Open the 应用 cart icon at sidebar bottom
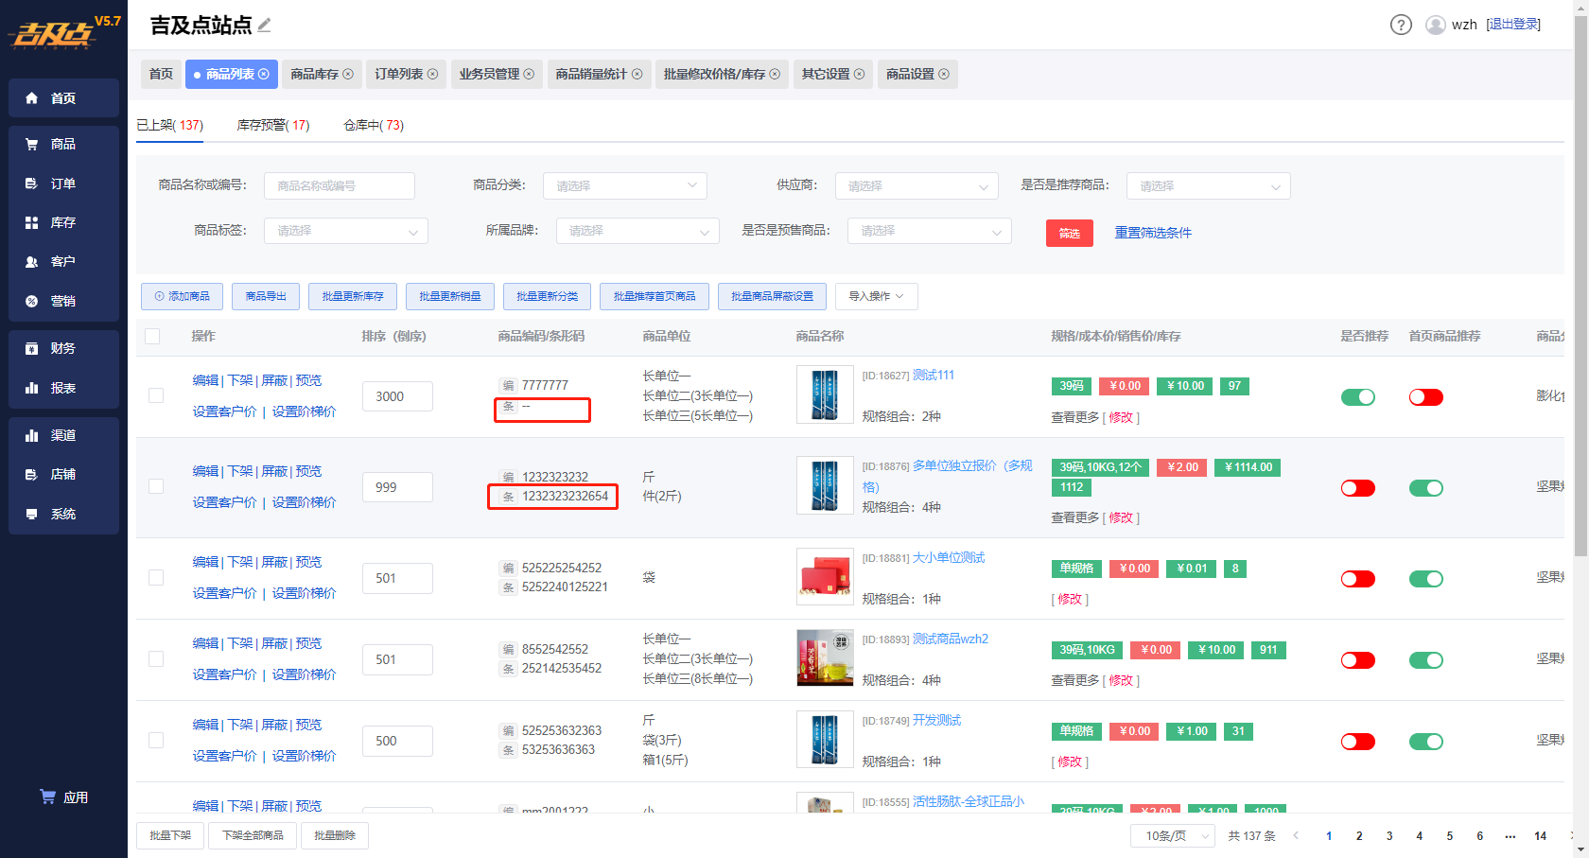This screenshot has height=858, width=1589. (47, 797)
